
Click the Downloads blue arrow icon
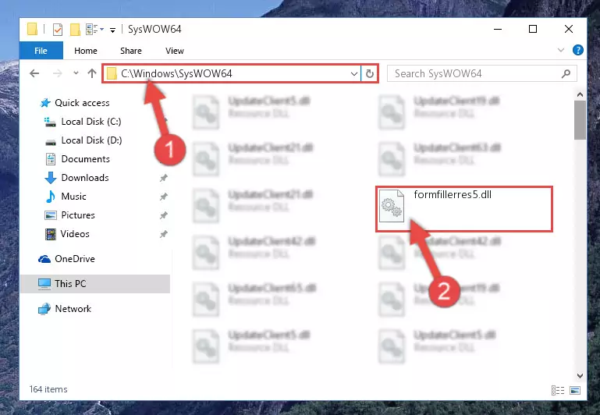[51, 178]
